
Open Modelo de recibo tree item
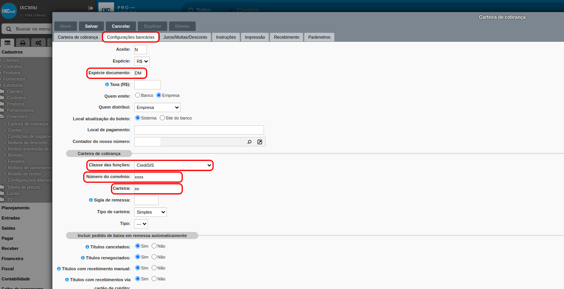pyautogui.click(x=24, y=174)
